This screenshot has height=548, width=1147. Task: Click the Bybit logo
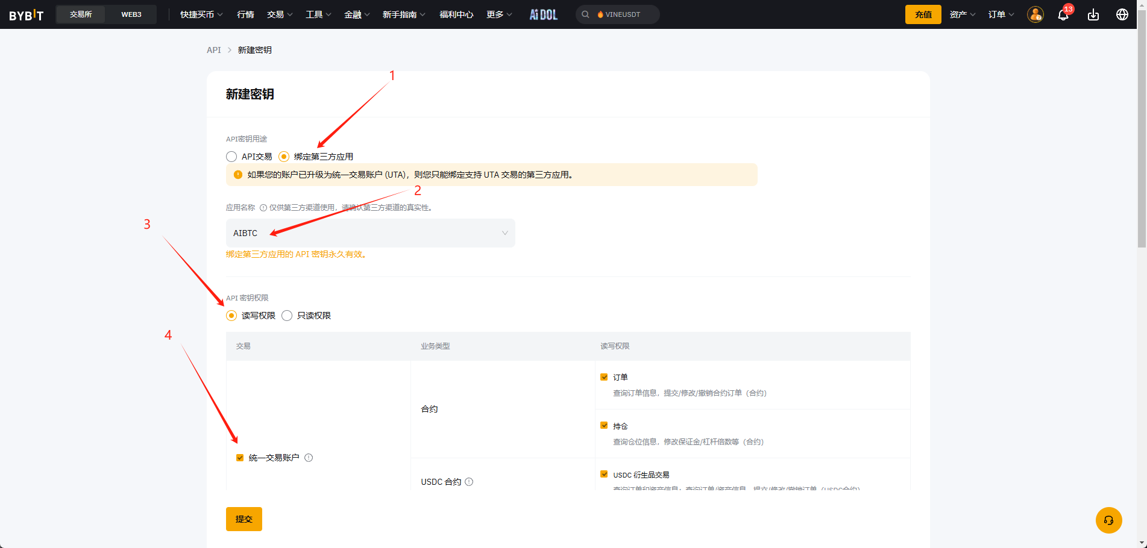pyautogui.click(x=27, y=14)
